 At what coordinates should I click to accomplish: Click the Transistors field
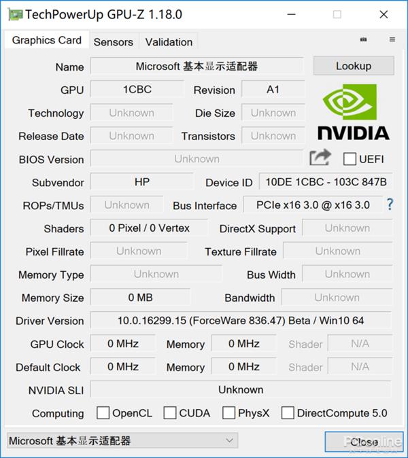273,136
